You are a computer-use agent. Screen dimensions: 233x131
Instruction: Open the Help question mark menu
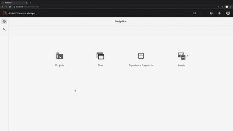(x=211, y=13)
